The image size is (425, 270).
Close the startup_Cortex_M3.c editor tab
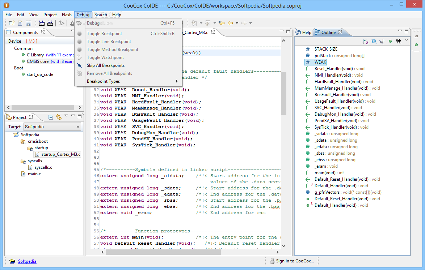coord(213,32)
